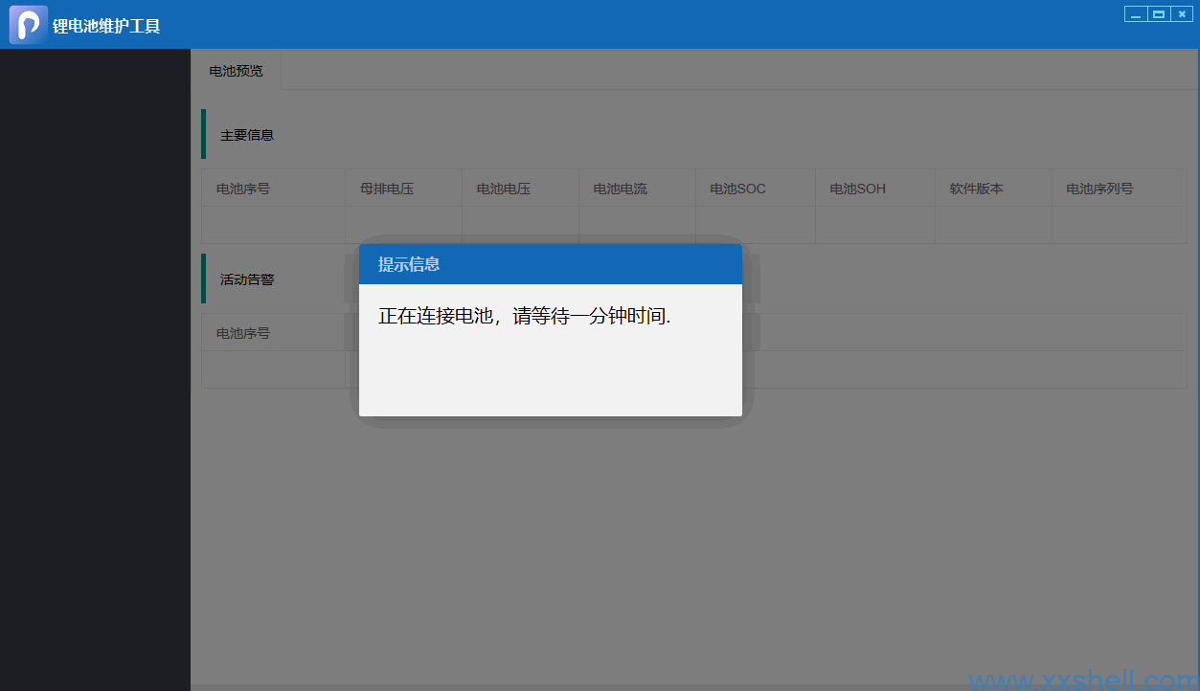Image resolution: width=1200 pixels, height=691 pixels.
Task: Click the 电池电压 column header
Action: tap(504, 189)
